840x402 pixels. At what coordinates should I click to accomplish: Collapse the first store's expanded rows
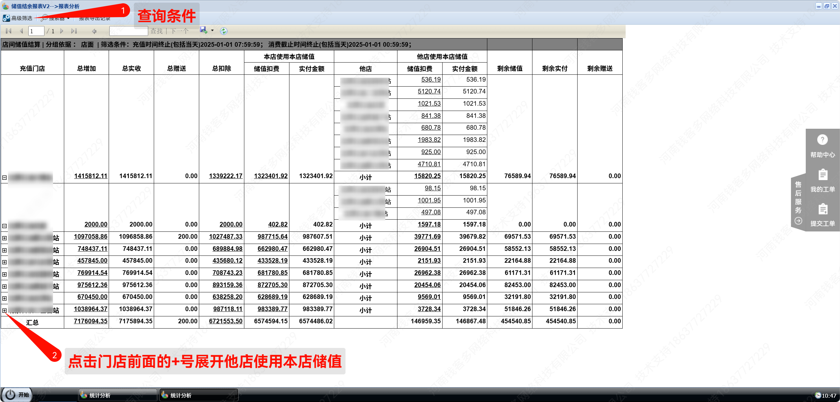[5, 177]
